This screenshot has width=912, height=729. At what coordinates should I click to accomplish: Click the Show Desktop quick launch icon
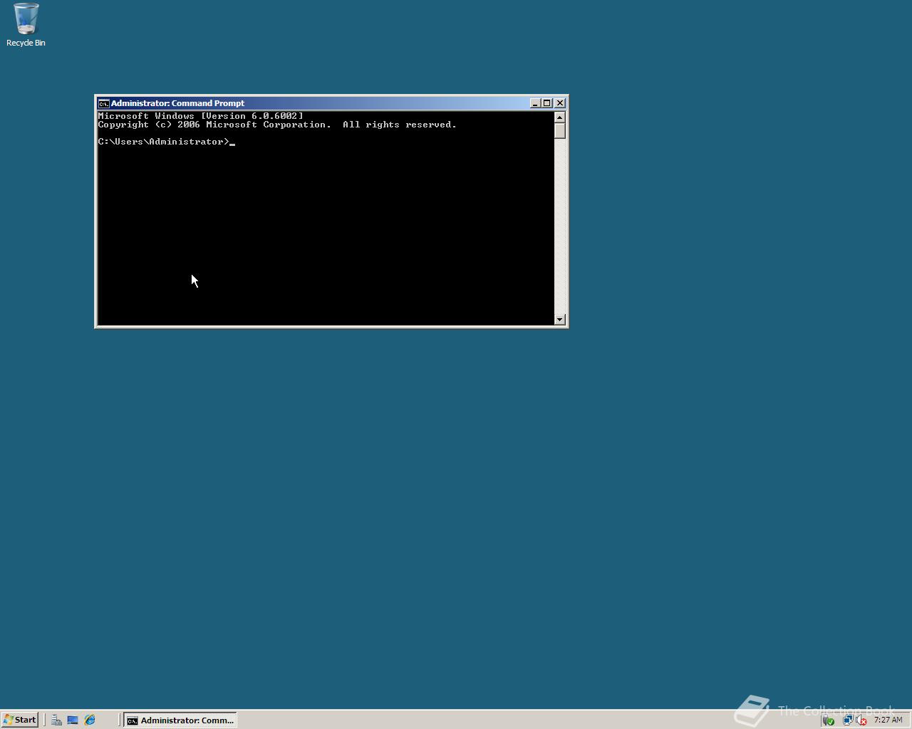tap(73, 720)
